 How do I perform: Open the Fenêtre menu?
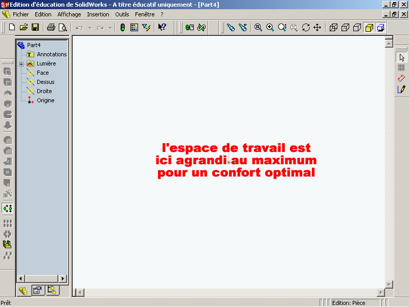(145, 14)
